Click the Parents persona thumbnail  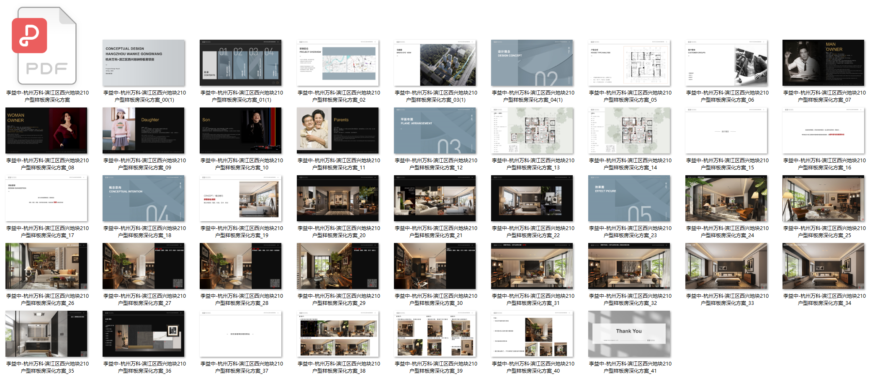pos(337,130)
